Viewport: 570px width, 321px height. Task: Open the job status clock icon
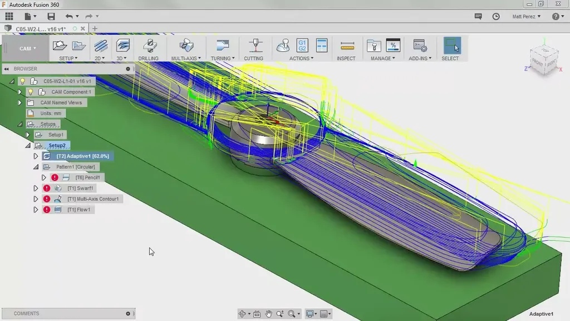tap(496, 17)
